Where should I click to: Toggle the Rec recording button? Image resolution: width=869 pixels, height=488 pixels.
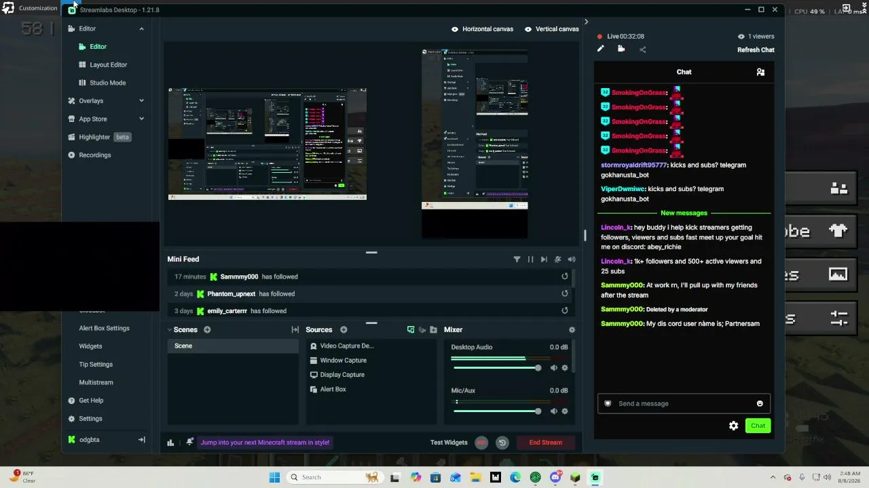pos(481,443)
